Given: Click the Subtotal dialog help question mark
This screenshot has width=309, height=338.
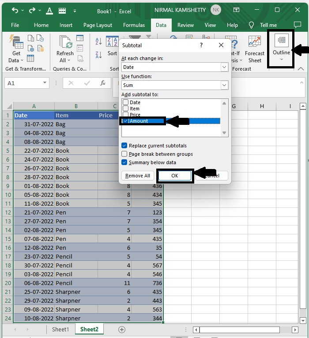Looking at the screenshot, I should click(201, 45).
